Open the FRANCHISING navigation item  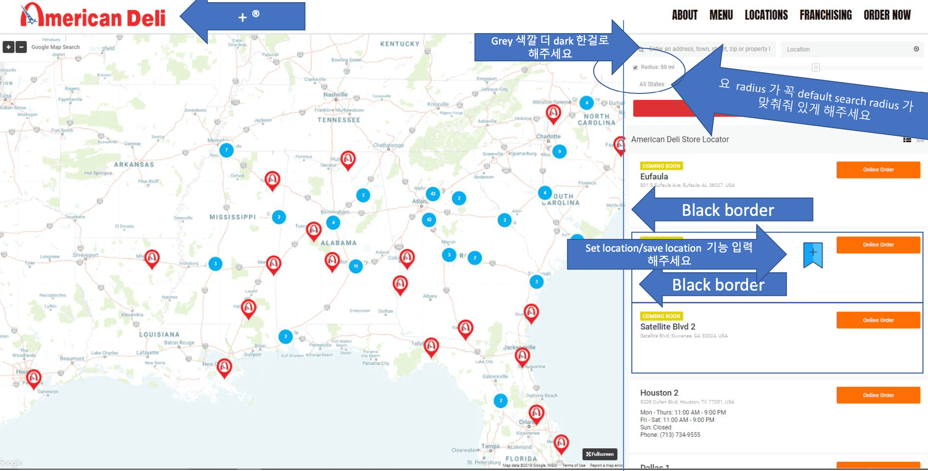826,15
